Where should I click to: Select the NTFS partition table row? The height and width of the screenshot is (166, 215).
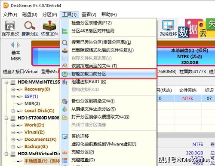coord(186,98)
